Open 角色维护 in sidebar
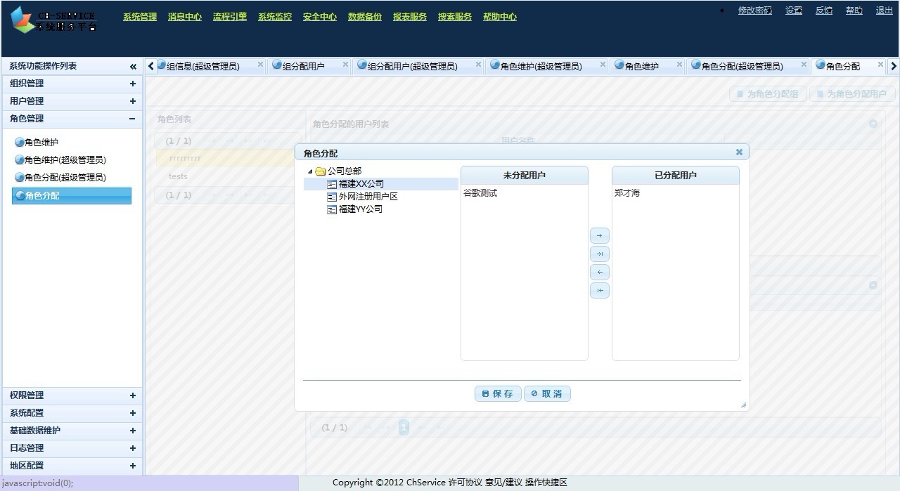Viewport: 900px width, 491px height. click(x=41, y=143)
